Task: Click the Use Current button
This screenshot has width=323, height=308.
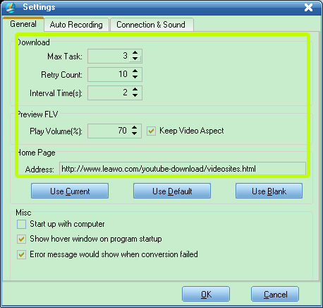Action: pyautogui.click(x=70, y=191)
